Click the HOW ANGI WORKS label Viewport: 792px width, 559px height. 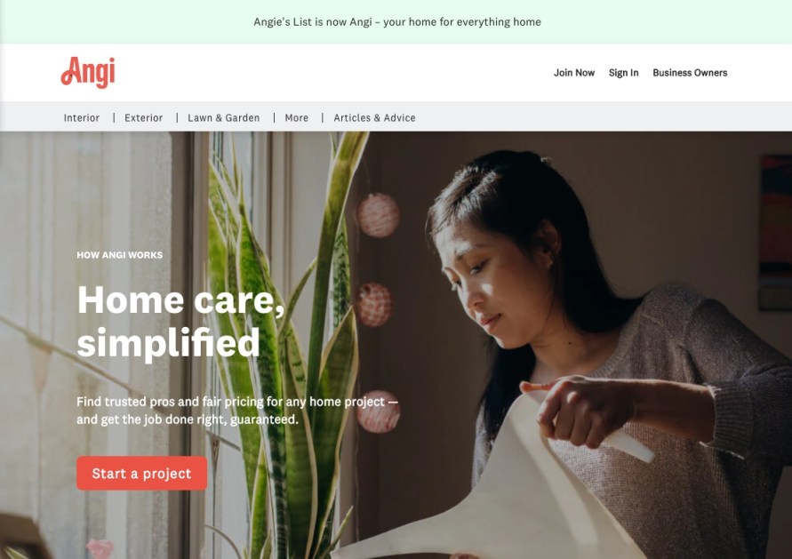tap(120, 255)
